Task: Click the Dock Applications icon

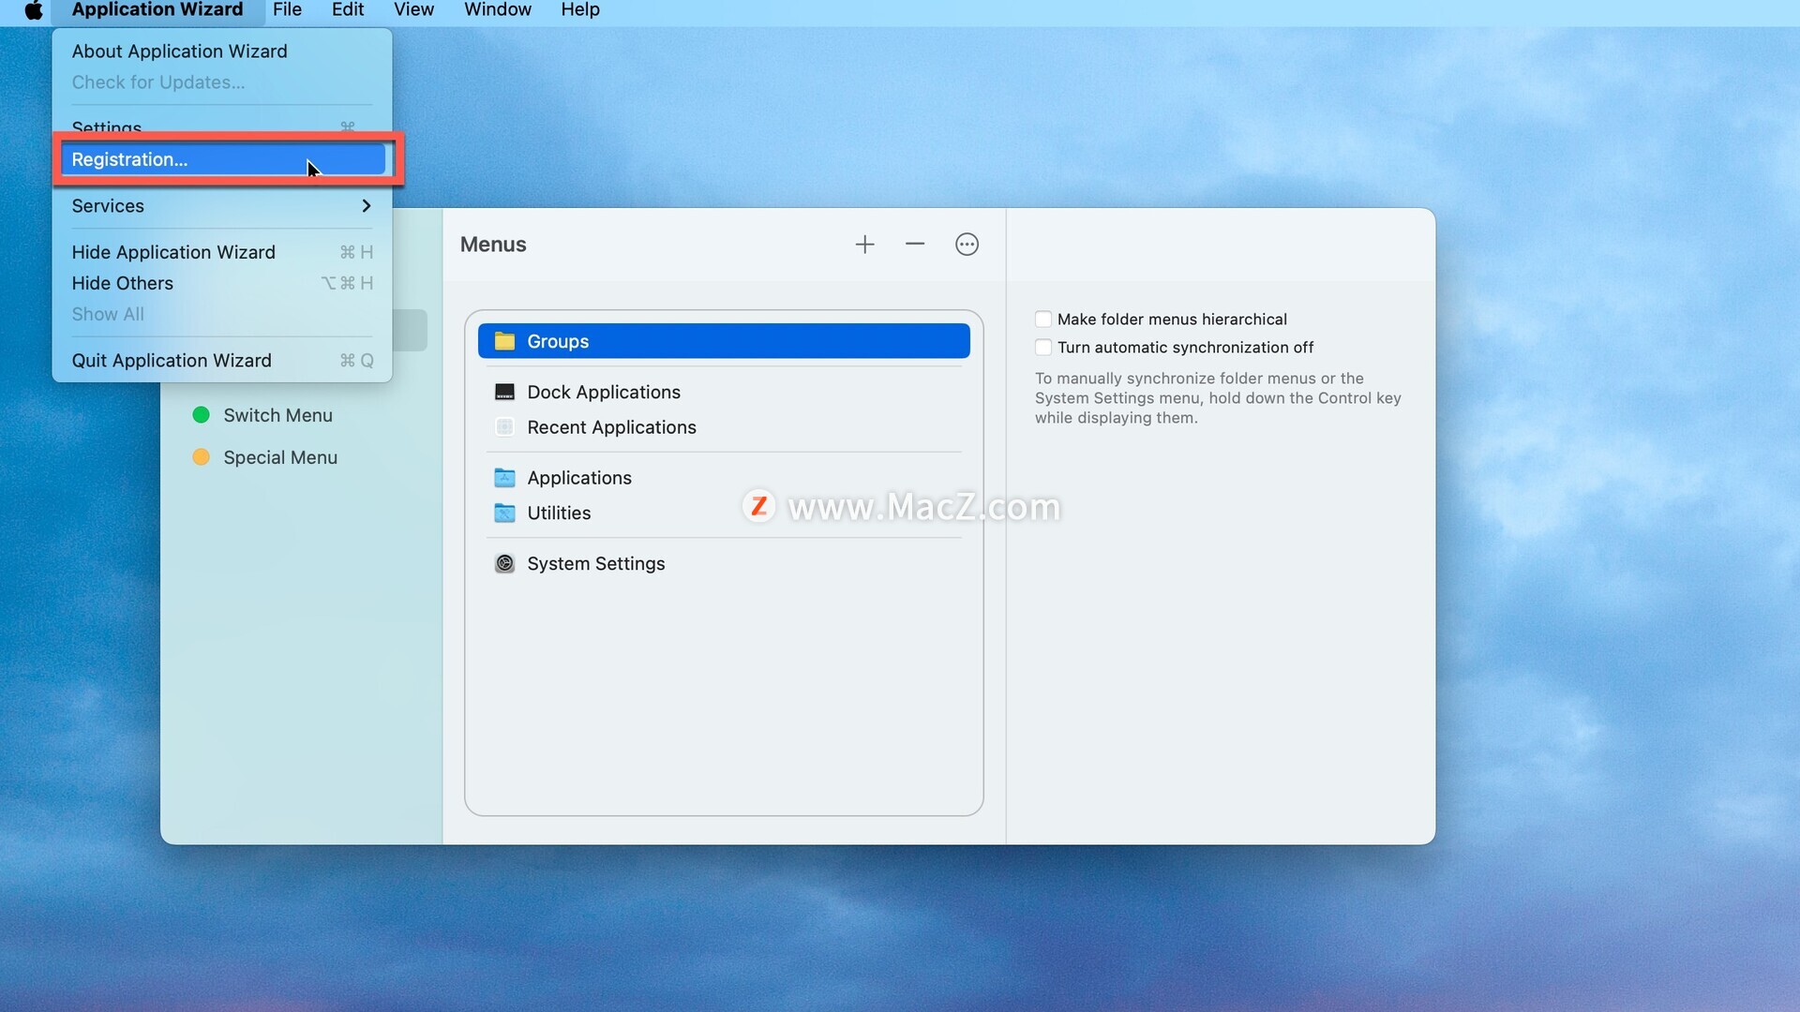Action: pos(504,392)
